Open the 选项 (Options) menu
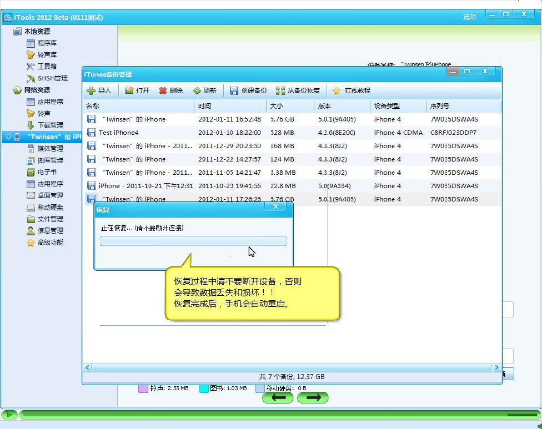 pyautogui.click(x=469, y=17)
